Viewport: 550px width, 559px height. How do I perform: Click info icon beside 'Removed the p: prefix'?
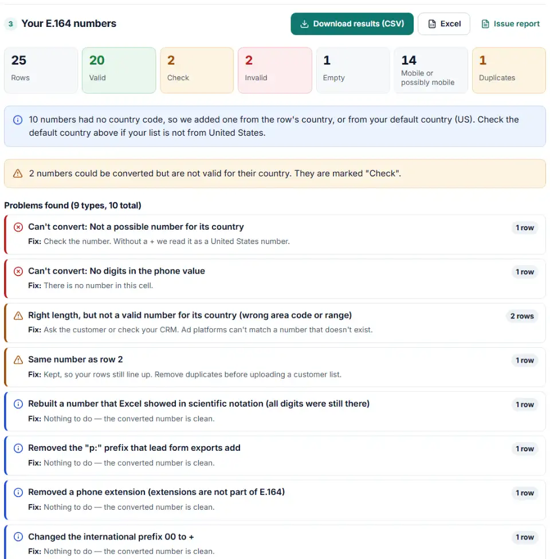[x=18, y=448]
